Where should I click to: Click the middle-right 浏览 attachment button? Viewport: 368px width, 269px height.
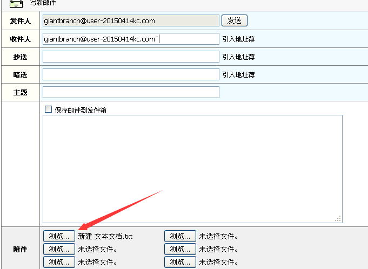(x=180, y=249)
